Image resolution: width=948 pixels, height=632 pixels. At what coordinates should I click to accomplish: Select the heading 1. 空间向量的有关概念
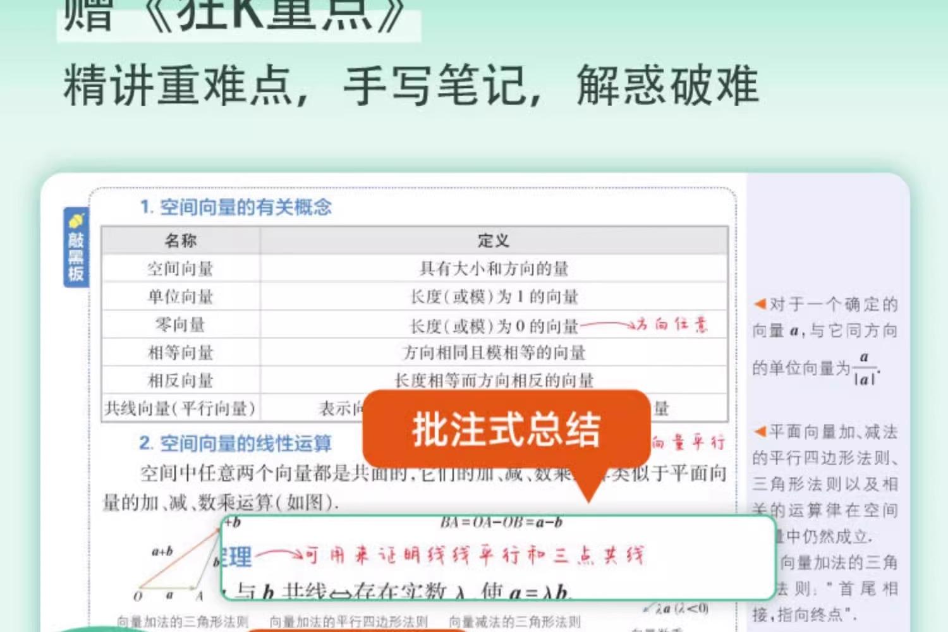pos(236,207)
